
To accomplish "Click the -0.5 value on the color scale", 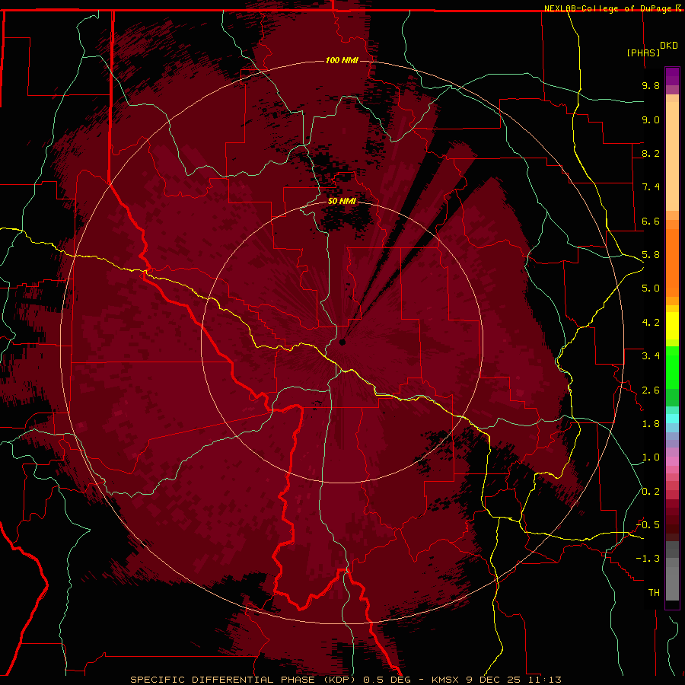I will pyautogui.click(x=648, y=525).
